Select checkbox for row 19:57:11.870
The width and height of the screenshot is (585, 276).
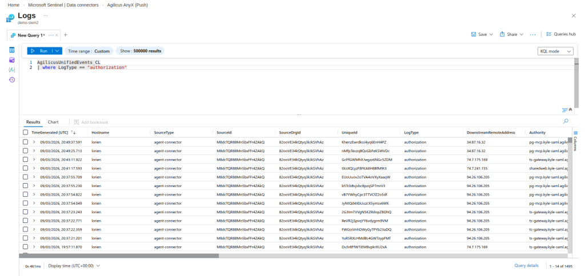(x=25, y=246)
